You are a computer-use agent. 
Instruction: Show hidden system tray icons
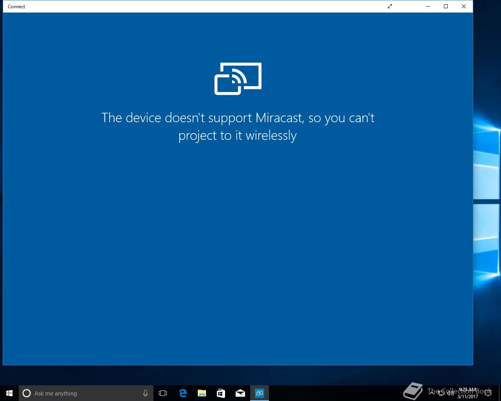point(433,393)
